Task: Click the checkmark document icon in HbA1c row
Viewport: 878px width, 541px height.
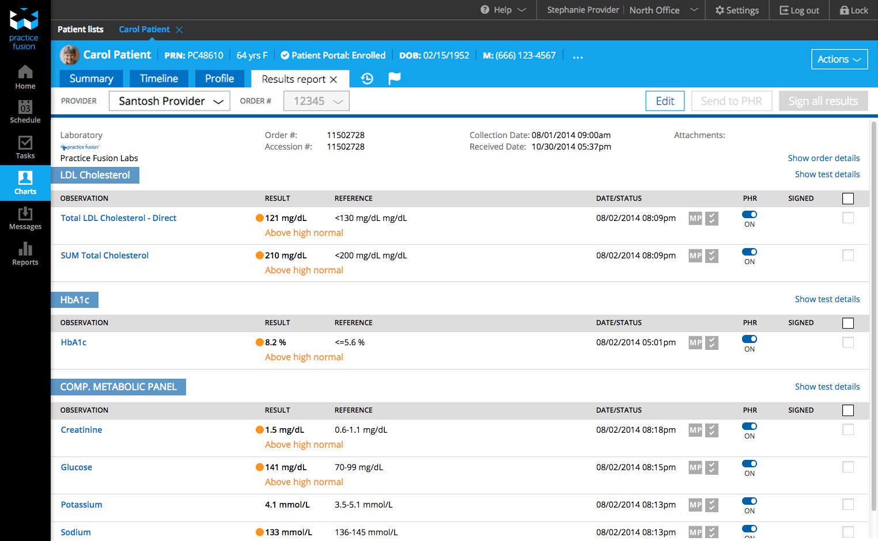Action: click(712, 343)
